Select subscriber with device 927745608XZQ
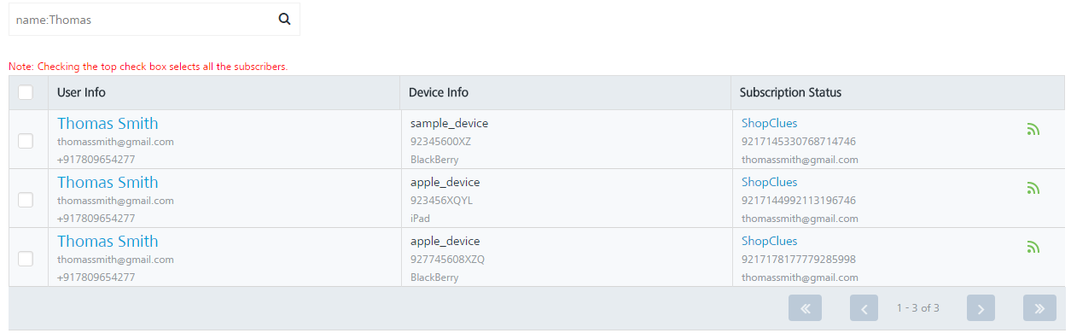 26,259
